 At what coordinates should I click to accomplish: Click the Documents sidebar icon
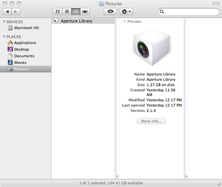click(x=10, y=56)
